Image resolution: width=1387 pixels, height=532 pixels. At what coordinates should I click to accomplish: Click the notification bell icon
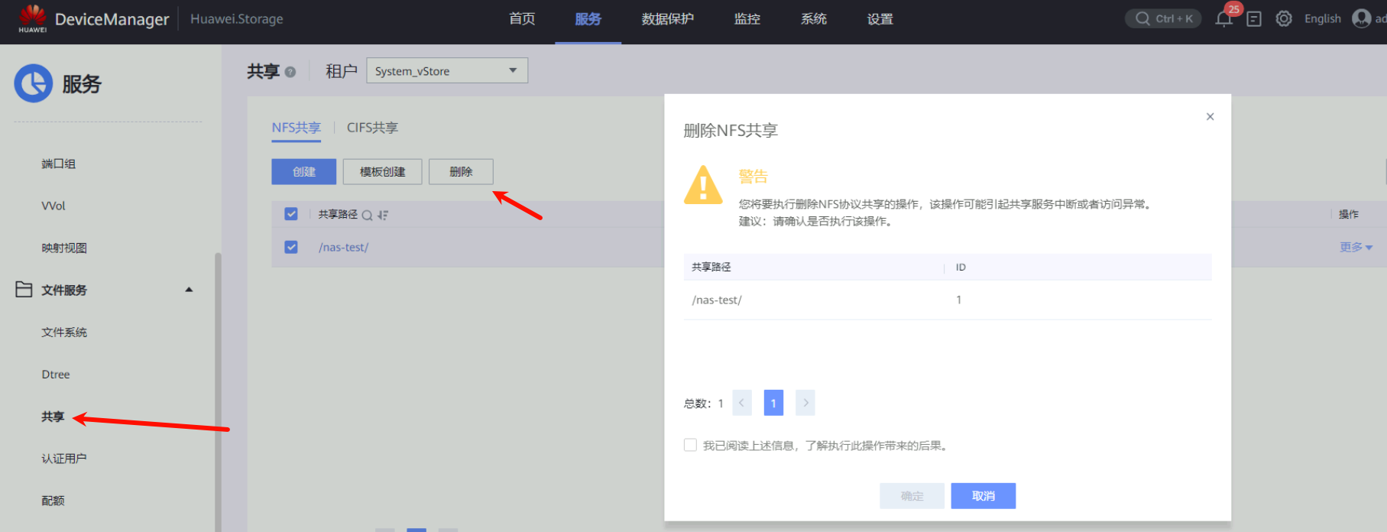[x=1223, y=19]
